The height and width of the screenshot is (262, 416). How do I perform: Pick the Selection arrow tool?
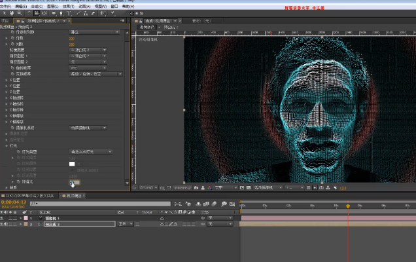(x=5, y=12)
